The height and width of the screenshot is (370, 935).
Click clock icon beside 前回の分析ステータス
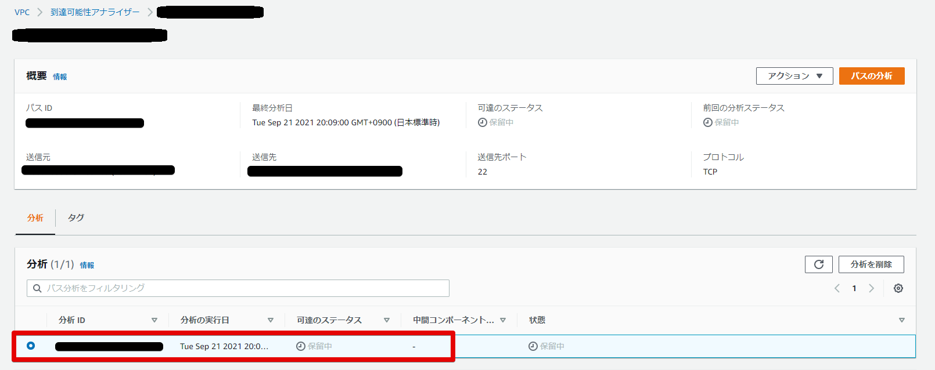[707, 122]
